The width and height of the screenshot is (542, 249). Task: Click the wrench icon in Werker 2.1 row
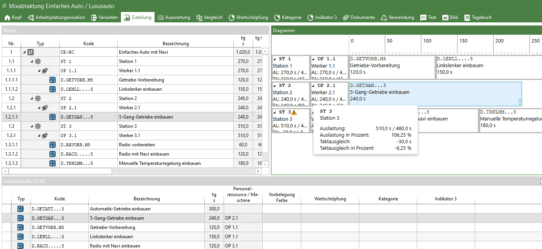pyautogui.click(x=45, y=108)
